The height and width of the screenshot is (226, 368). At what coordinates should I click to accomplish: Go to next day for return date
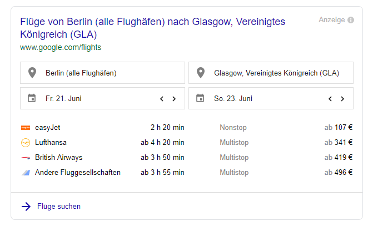tap(342, 99)
